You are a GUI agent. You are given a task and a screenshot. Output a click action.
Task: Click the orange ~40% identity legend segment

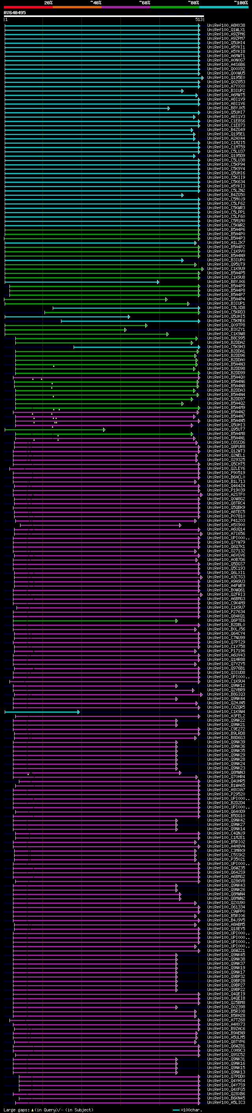click(x=77, y=7)
